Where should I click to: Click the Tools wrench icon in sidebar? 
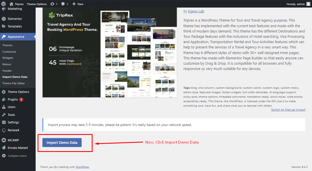pyautogui.click(x=4, y=115)
